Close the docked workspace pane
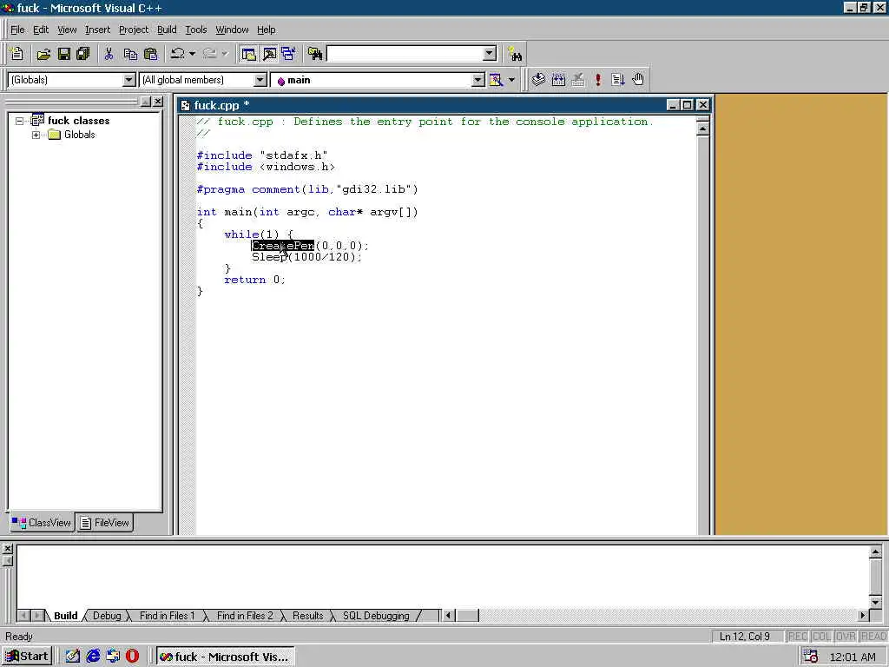Screen dimensions: 889x667 pos(158,102)
